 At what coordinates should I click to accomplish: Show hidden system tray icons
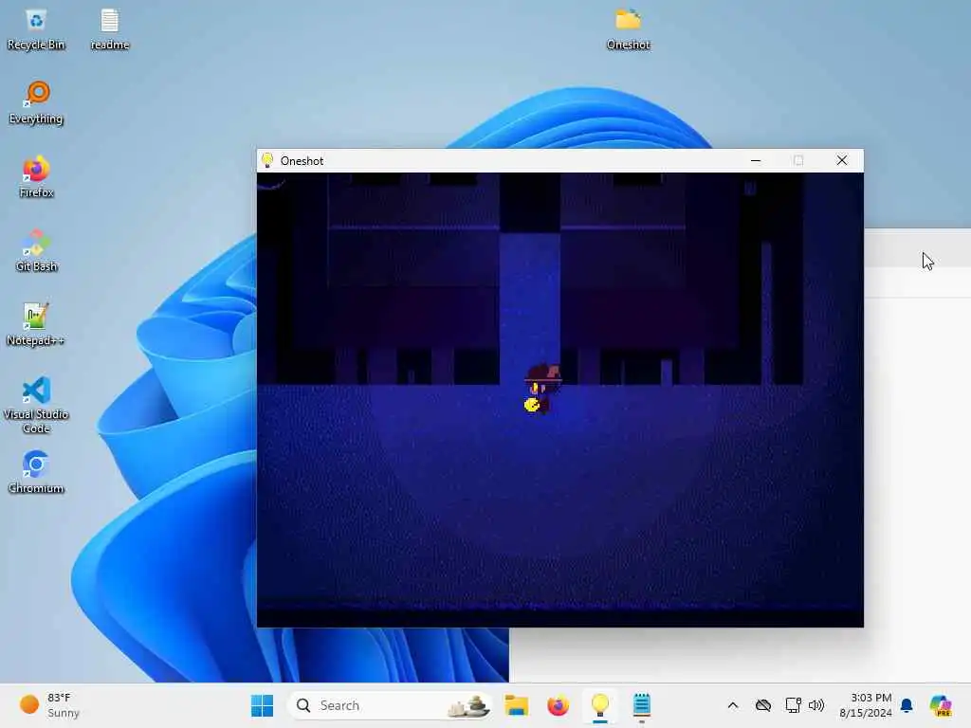[x=733, y=705]
